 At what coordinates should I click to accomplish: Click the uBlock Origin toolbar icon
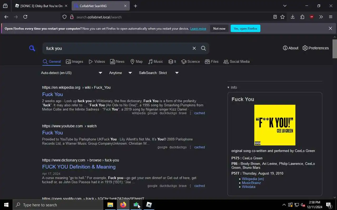click(312, 17)
